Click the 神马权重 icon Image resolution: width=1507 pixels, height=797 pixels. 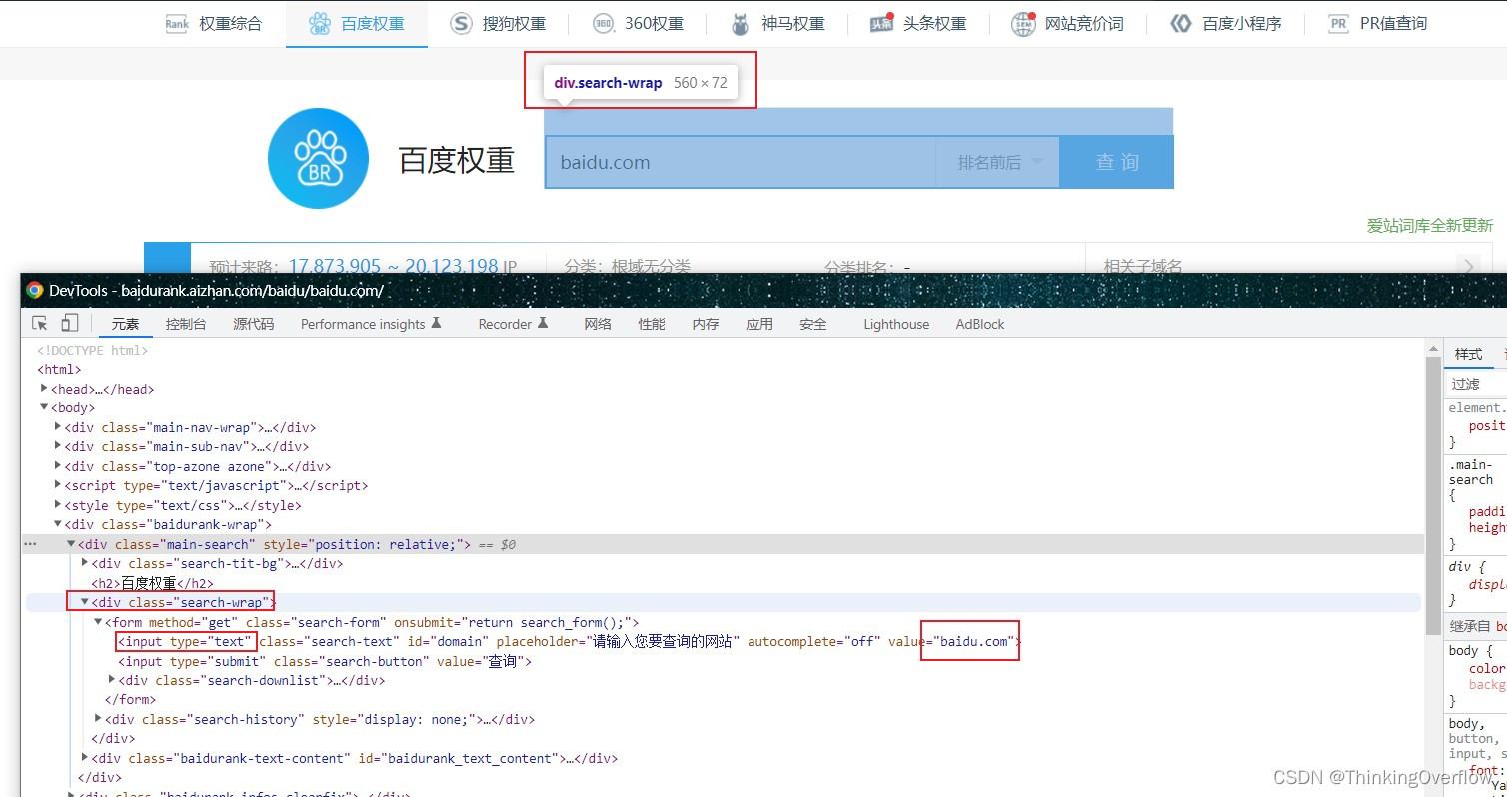tap(740, 24)
